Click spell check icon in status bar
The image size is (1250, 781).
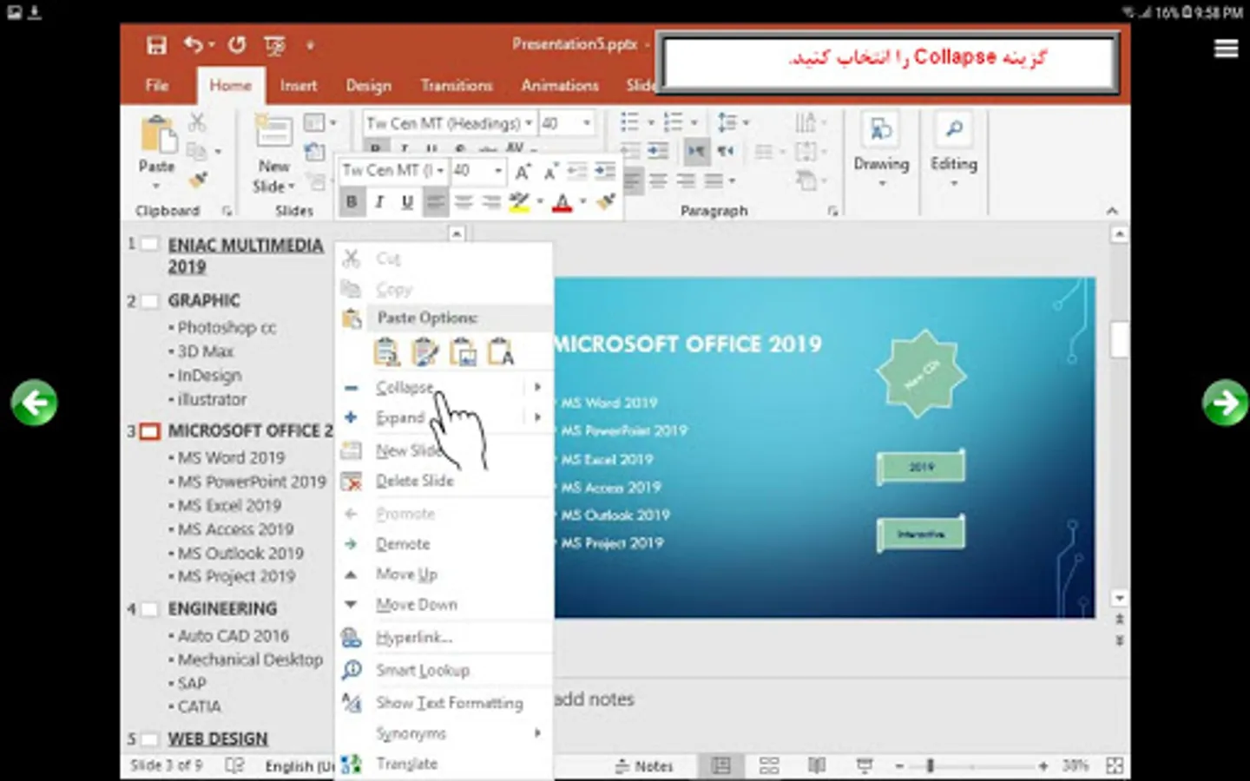coord(234,765)
